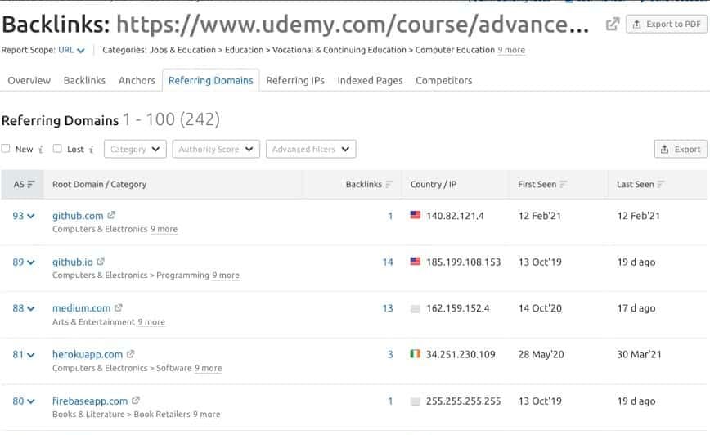The image size is (710, 435).
Task: Expand the authority score 81 chevron
Action: [31, 355]
